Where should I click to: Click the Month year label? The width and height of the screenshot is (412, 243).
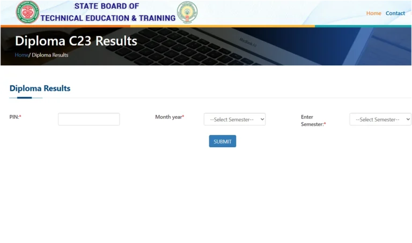pos(170,117)
